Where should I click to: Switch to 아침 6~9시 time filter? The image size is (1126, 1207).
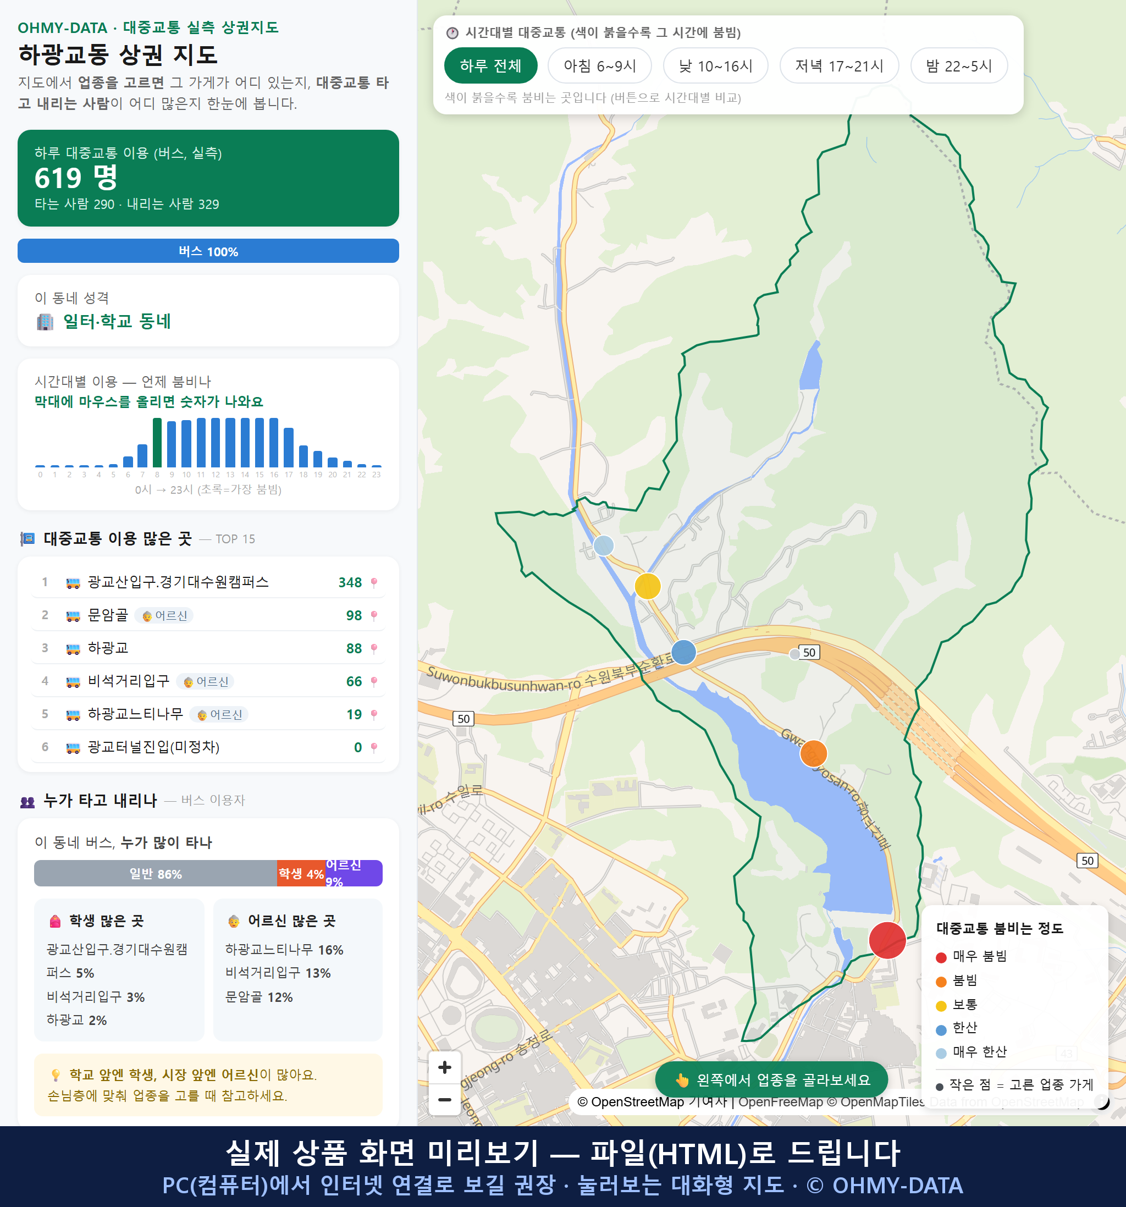click(599, 65)
